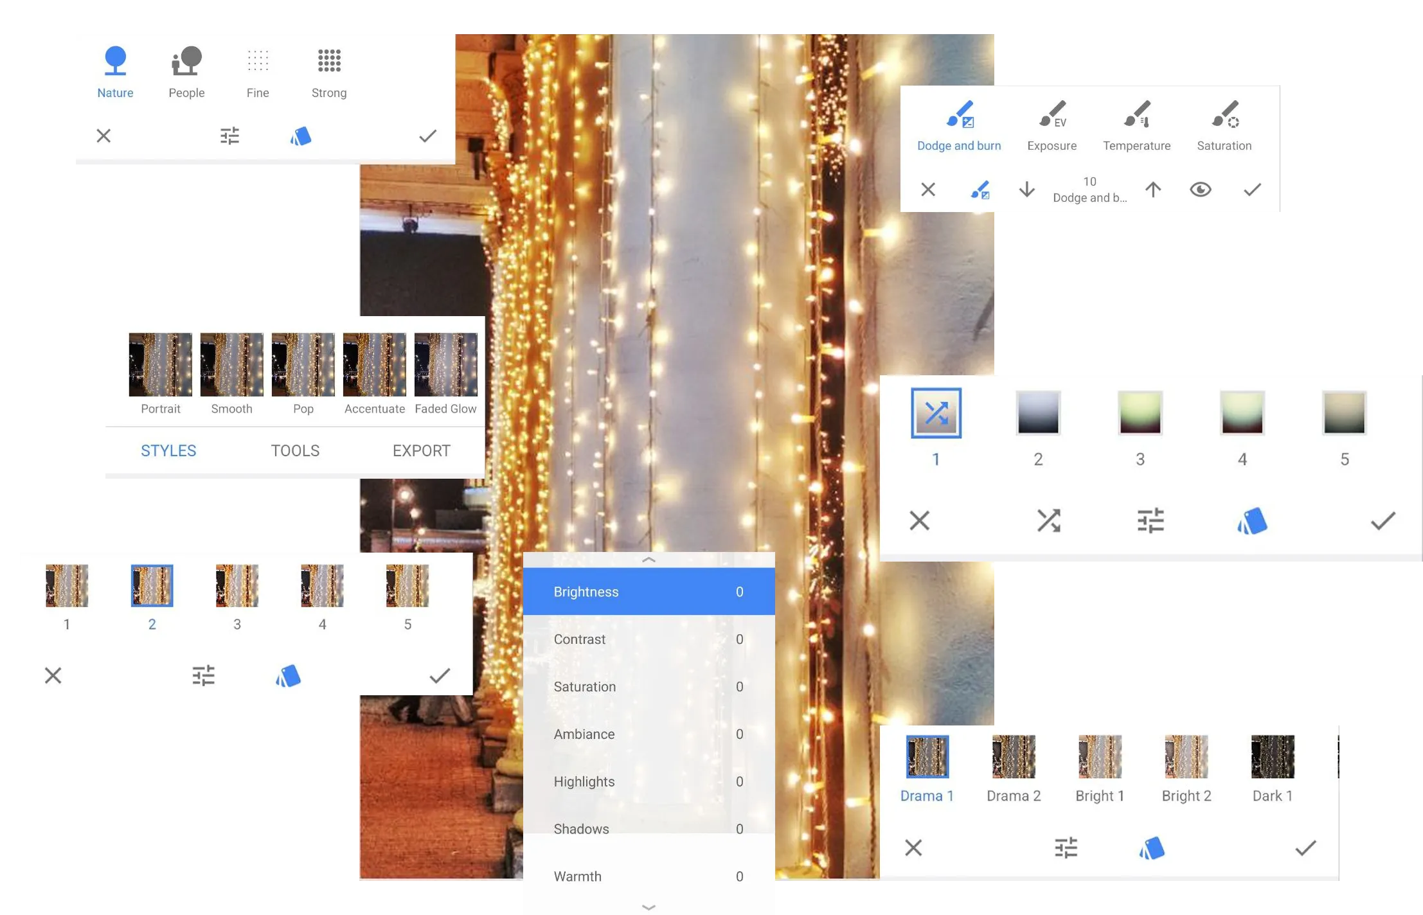
Task: Click the shuffle icon beside the sliders icon
Action: (x=1048, y=520)
